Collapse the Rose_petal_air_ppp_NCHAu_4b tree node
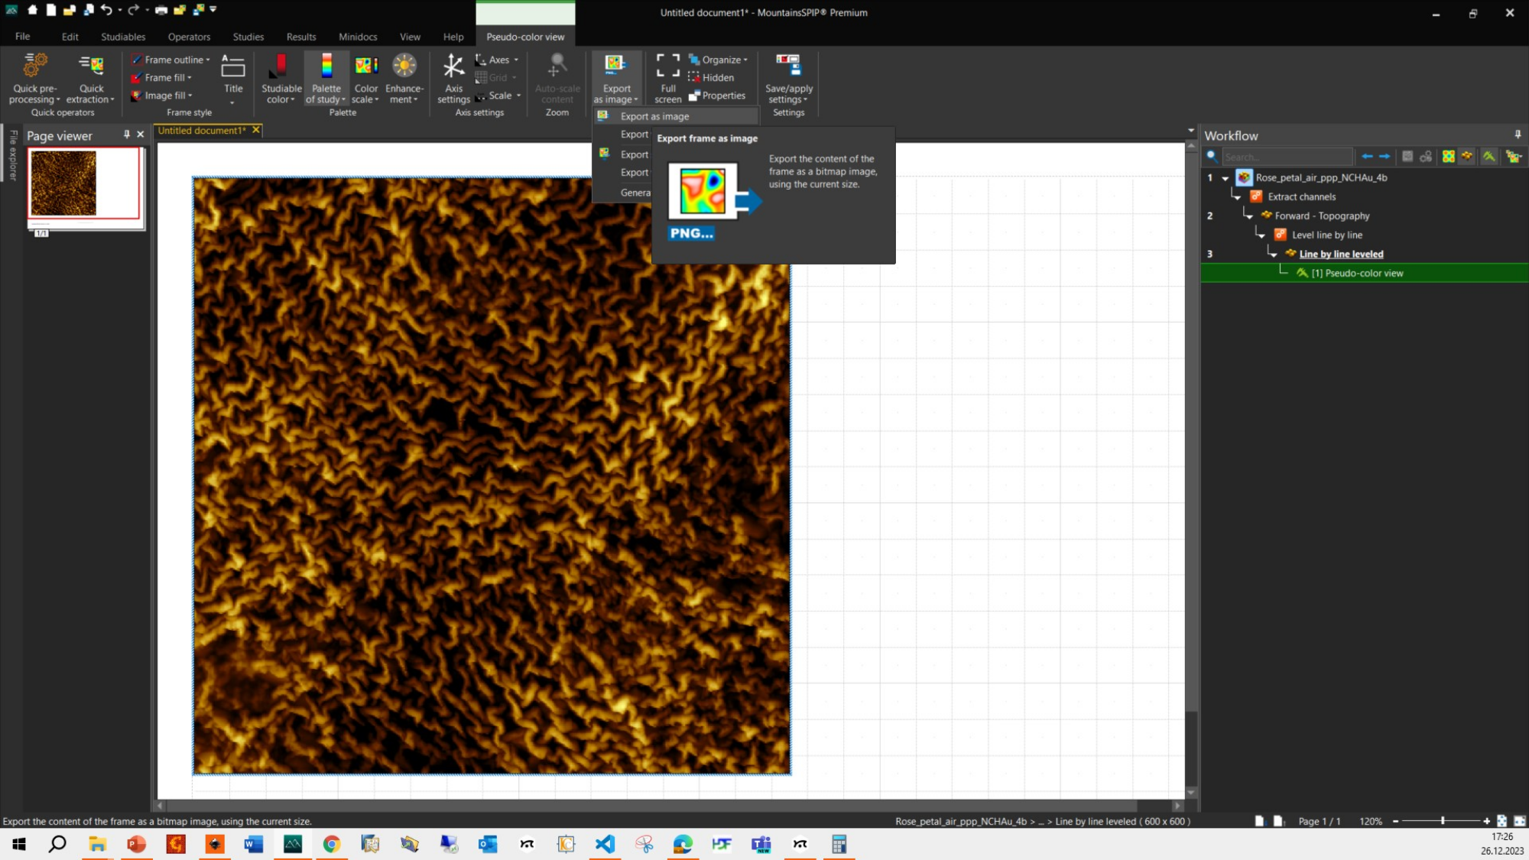The image size is (1529, 860). tap(1225, 178)
